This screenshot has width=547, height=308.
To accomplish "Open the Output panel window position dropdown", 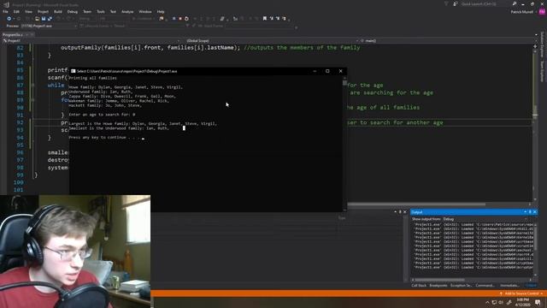I will [x=525, y=212].
